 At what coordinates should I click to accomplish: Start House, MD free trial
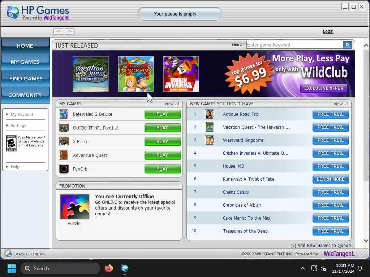pyautogui.click(x=331, y=166)
